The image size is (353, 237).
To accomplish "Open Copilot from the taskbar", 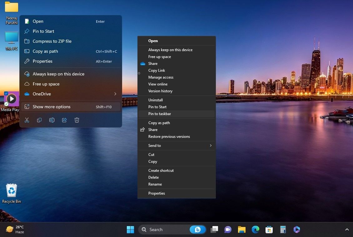I will pyautogui.click(x=296, y=230).
